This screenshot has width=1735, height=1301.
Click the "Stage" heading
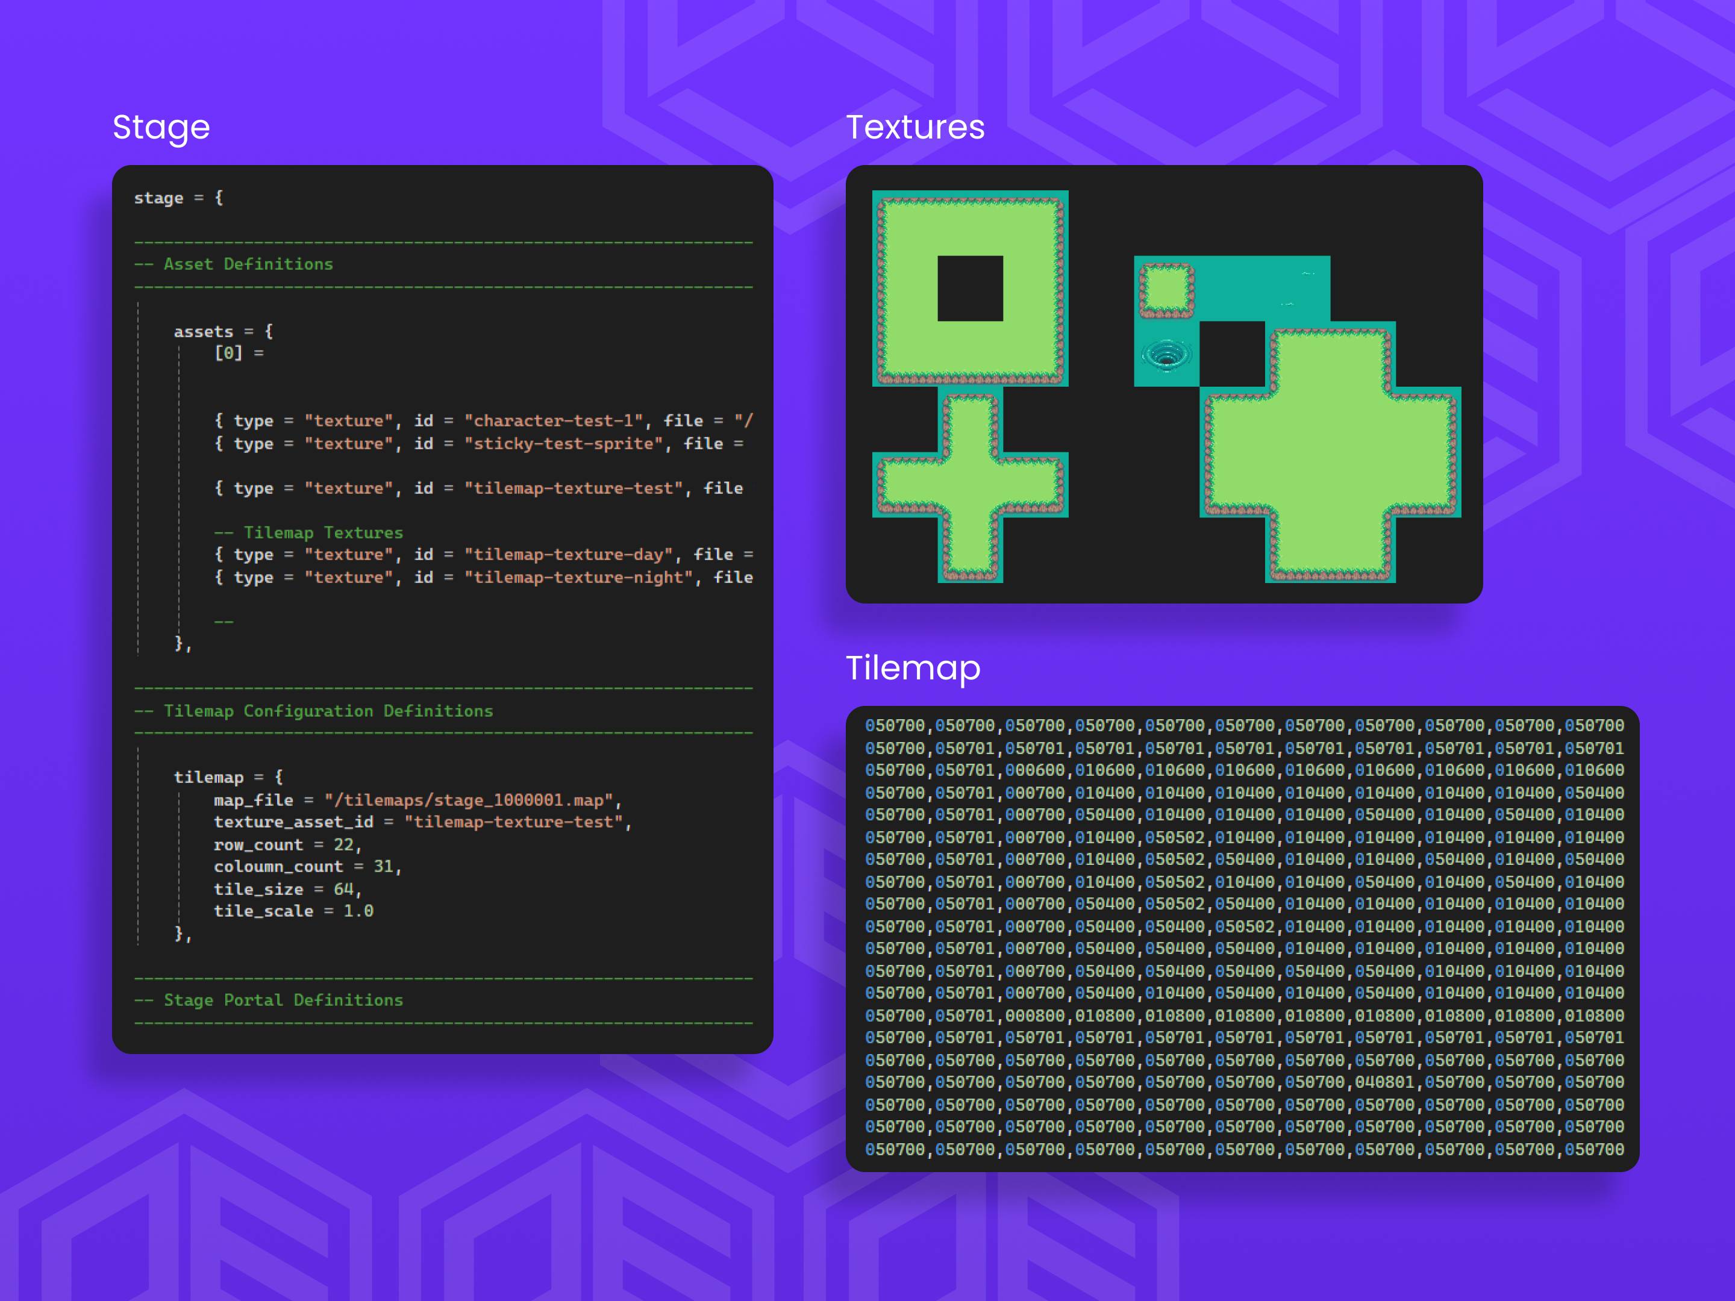[x=161, y=128]
